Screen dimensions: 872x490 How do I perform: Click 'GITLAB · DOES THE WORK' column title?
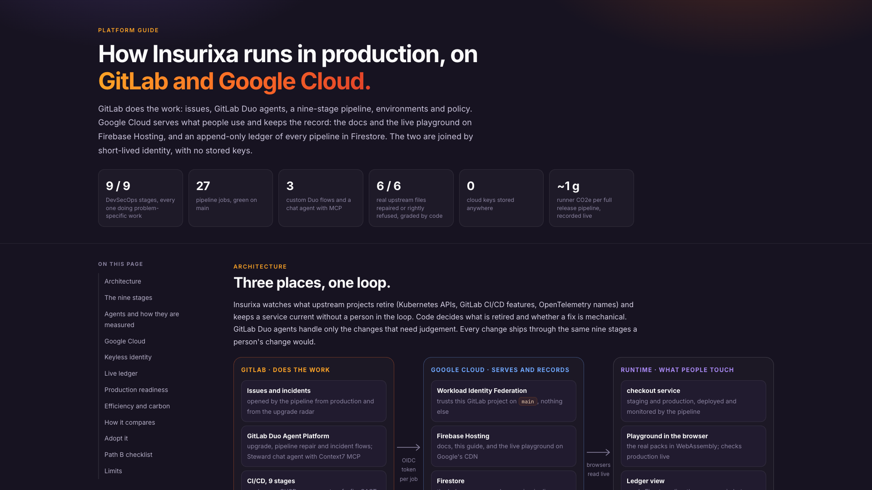coord(285,370)
